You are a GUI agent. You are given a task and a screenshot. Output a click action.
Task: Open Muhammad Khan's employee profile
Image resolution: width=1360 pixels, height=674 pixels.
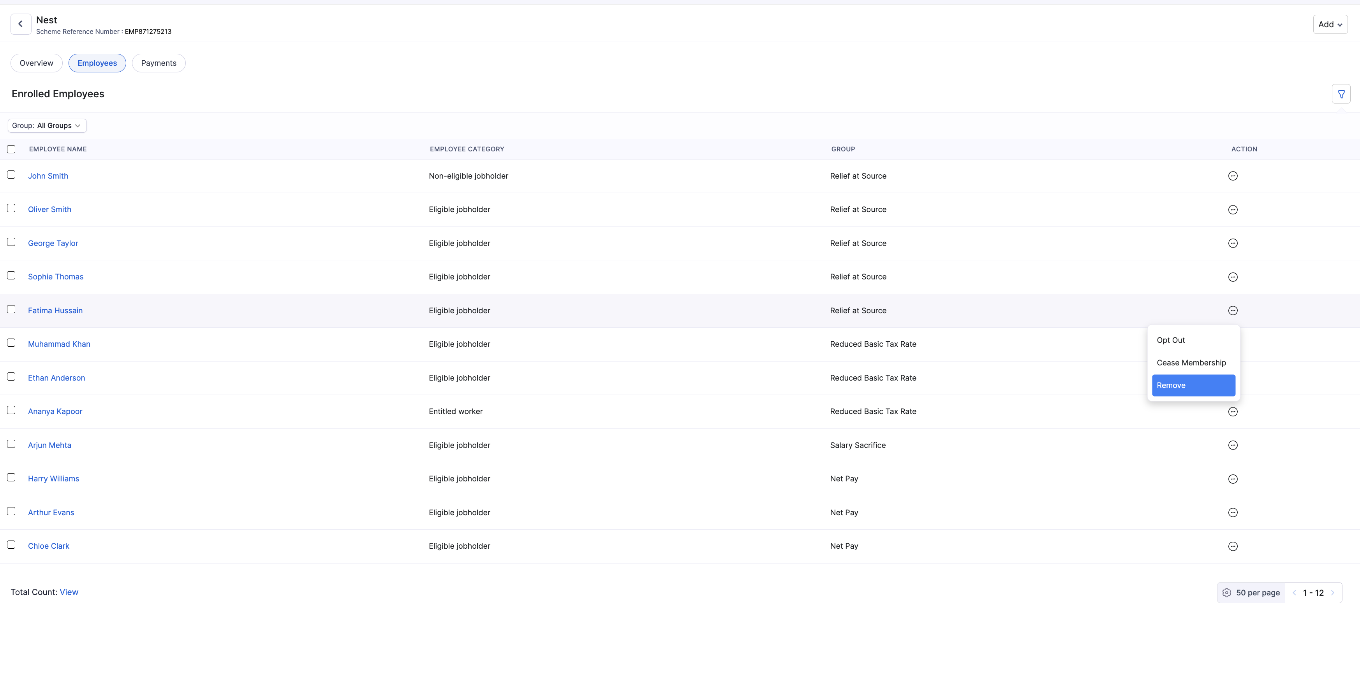(x=59, y=344)
